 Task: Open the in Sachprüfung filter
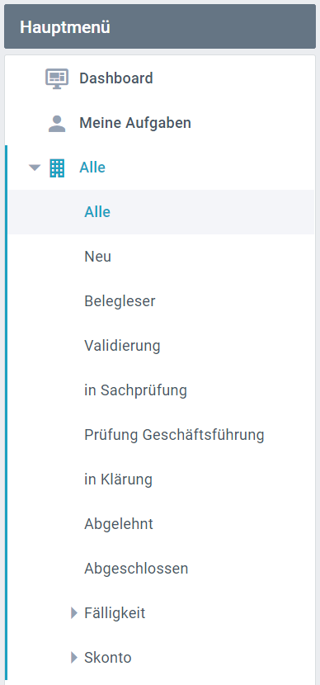[136, 390]
